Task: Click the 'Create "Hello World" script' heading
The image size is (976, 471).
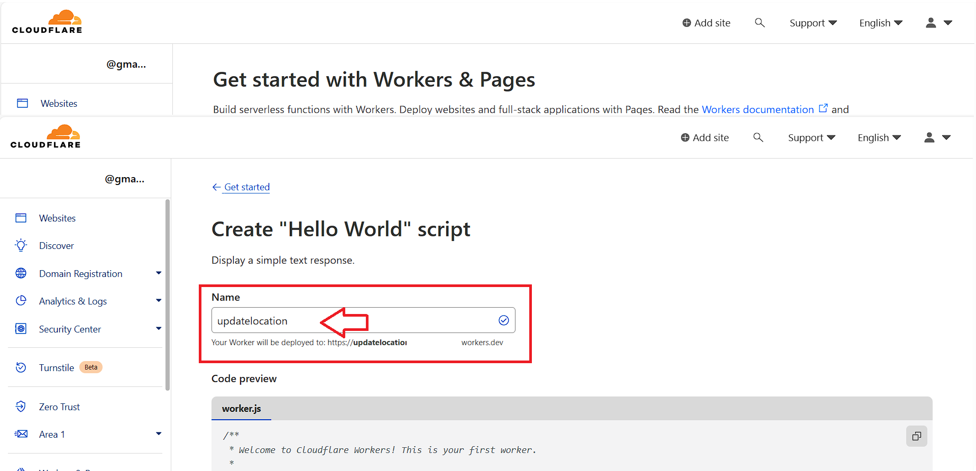Action: click(341, 229)
